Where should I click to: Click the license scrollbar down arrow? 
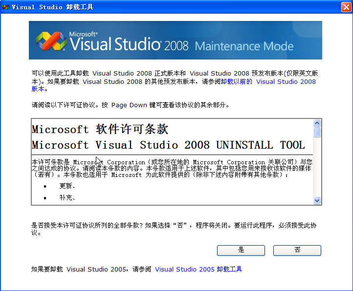[317, 200]
